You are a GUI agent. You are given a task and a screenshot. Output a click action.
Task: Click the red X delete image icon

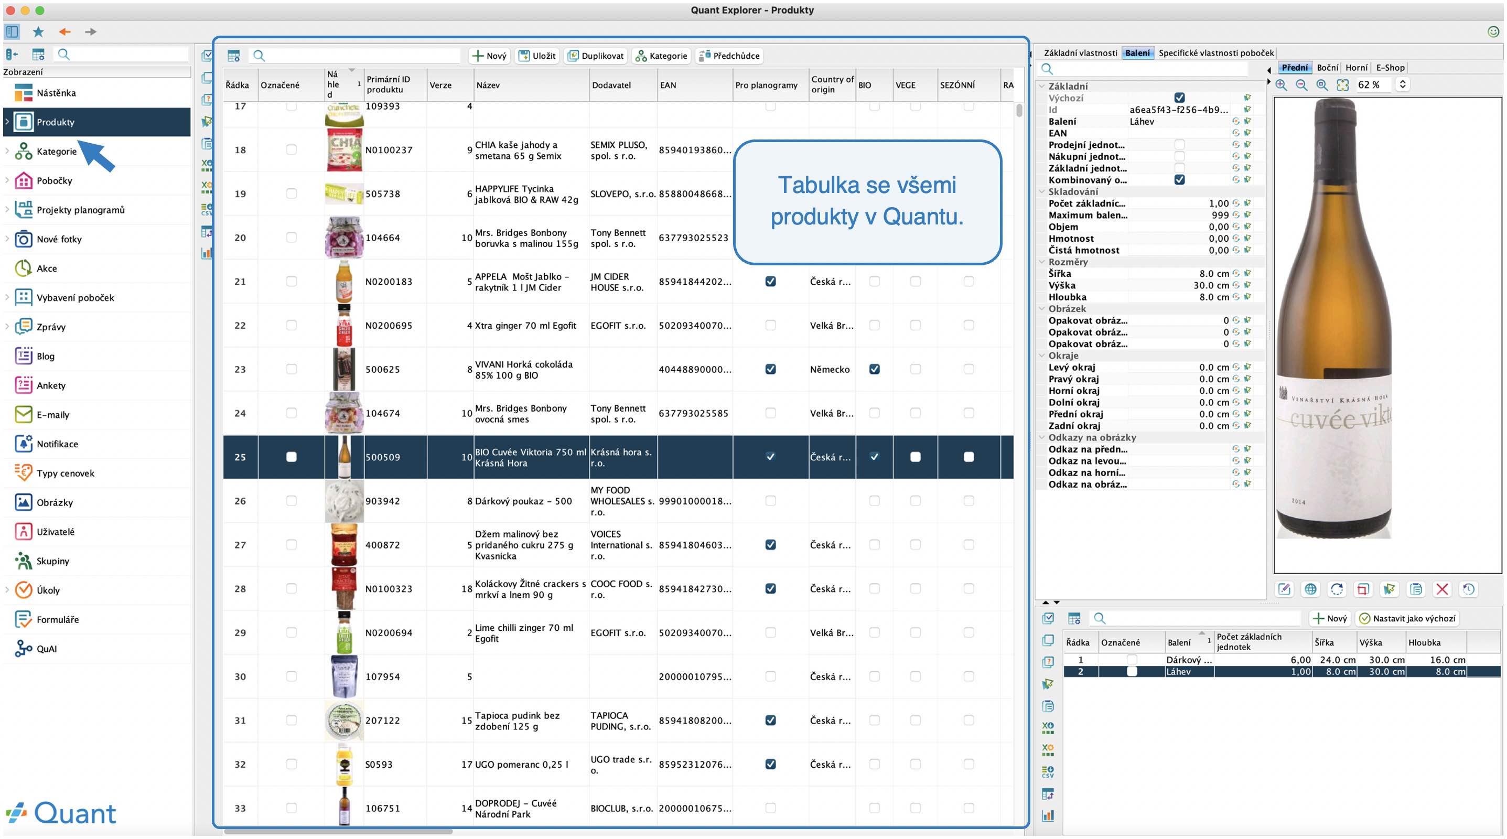pos(1443,589)
